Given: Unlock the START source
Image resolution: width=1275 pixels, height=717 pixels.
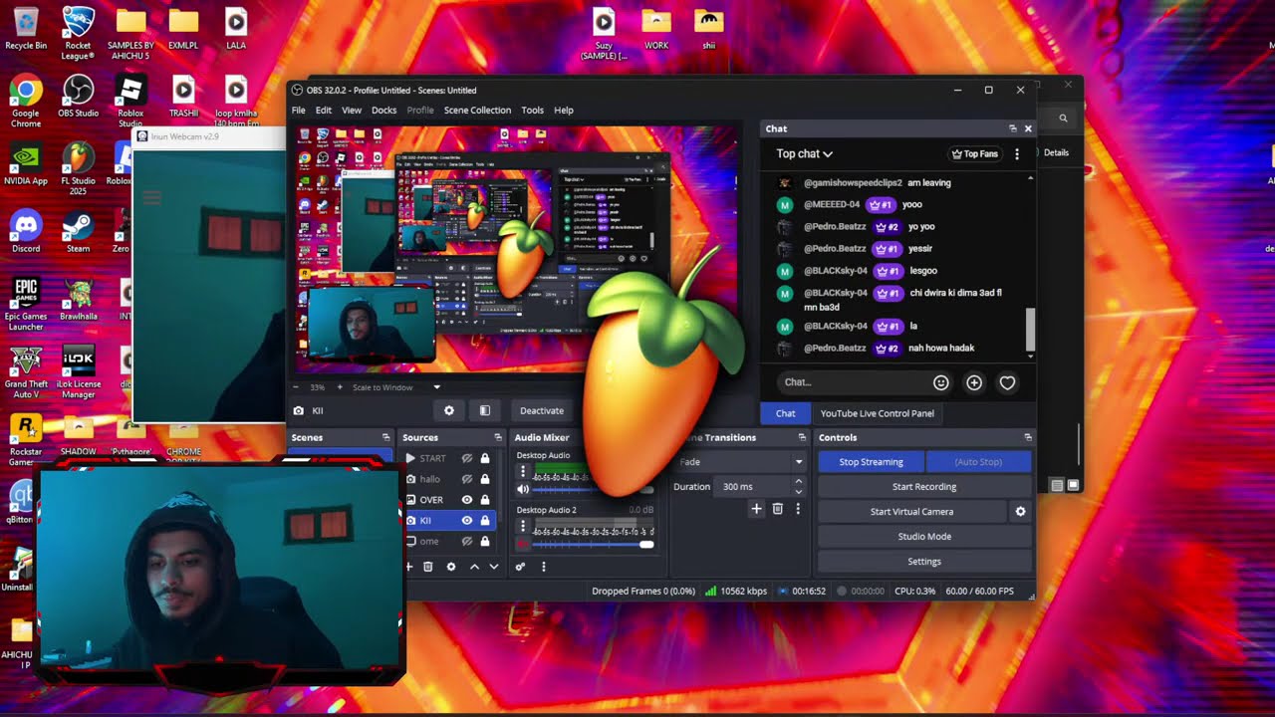Looking at the screenshot, I should [485, 458].
